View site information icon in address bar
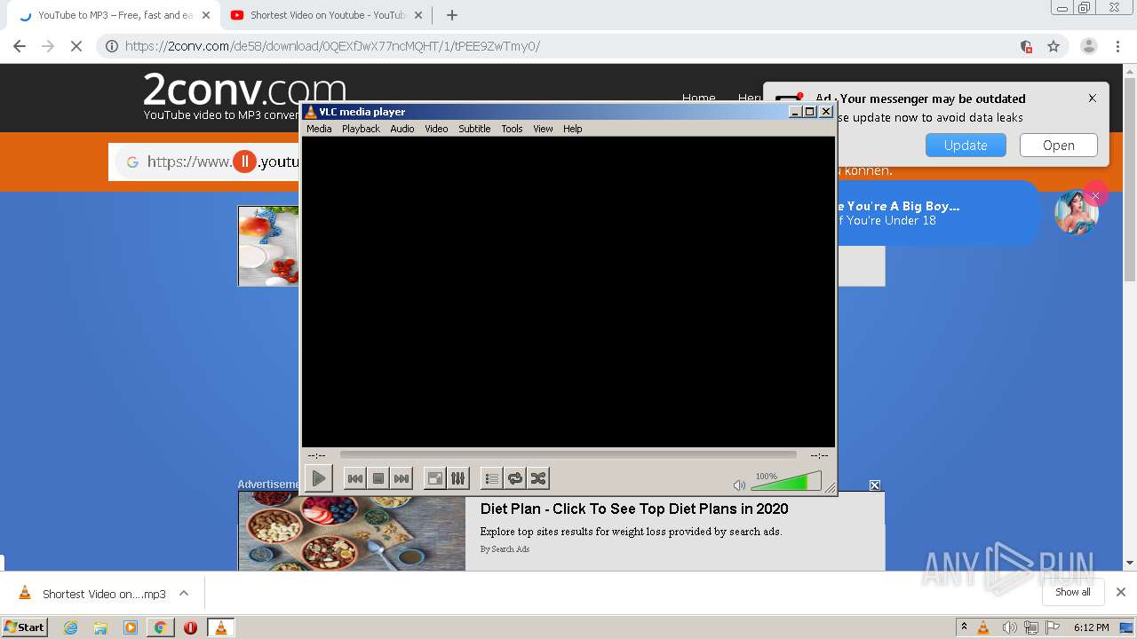This screenshot has height=639, width=1137. point(112,46)
